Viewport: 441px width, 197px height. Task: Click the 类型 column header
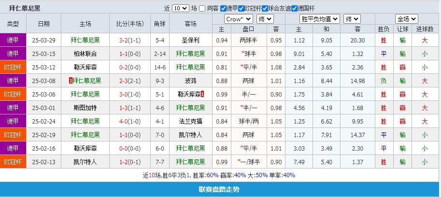coord(13,24)
